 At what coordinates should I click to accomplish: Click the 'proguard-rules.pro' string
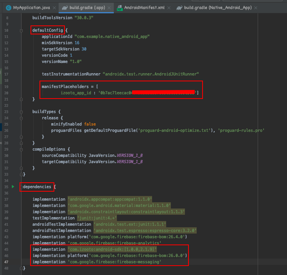(x=241, y=130)
